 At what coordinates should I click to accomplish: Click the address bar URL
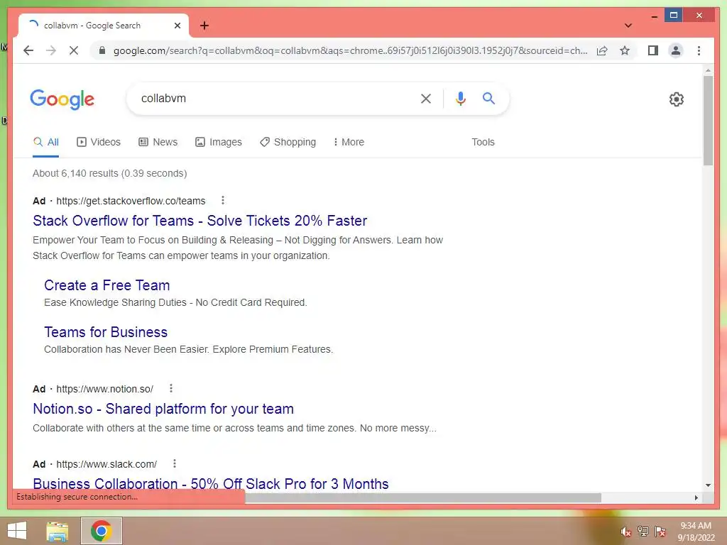(x=350, y=50)
